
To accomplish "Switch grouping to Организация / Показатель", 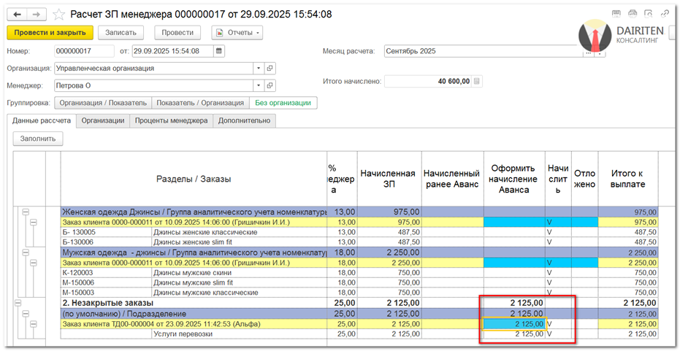I will [103, 103].
